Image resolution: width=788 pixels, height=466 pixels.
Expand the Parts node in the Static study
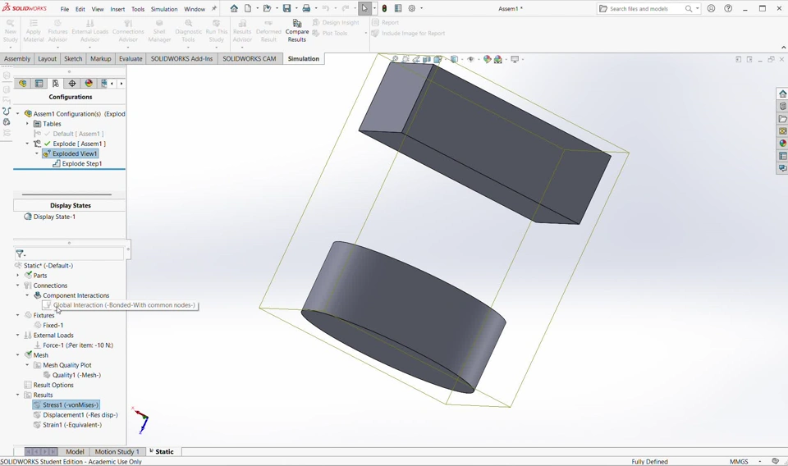click(x=17, y=275)
